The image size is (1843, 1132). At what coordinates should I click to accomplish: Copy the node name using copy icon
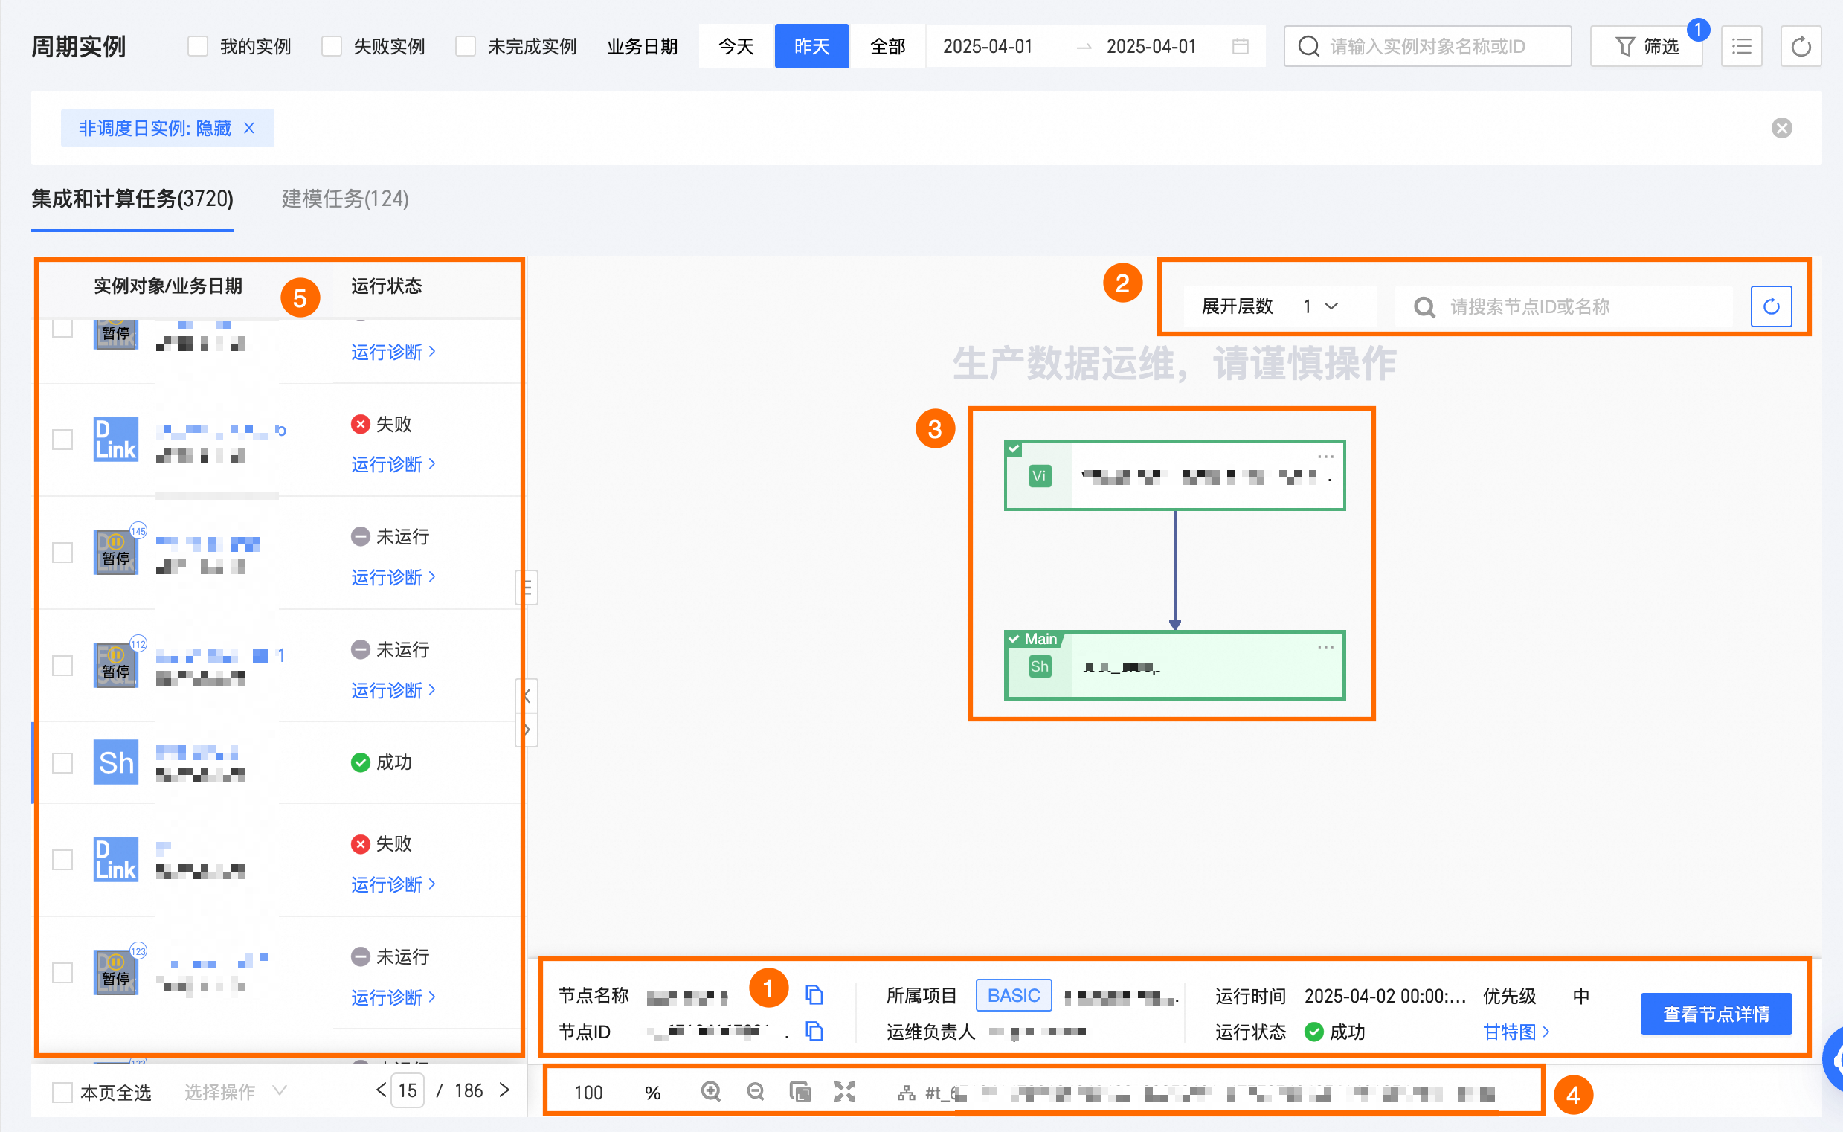(x=814, y=995)
